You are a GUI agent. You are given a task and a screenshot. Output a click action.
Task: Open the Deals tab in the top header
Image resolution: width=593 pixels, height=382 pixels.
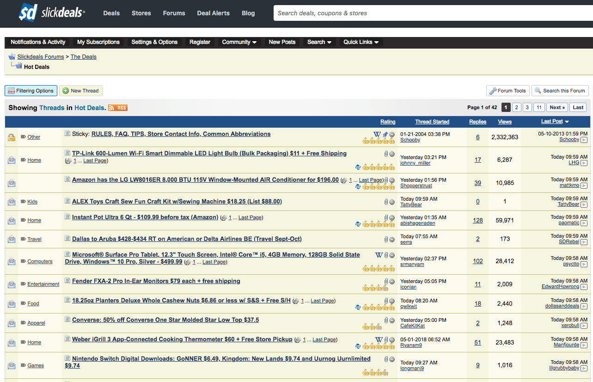[111, 13]
